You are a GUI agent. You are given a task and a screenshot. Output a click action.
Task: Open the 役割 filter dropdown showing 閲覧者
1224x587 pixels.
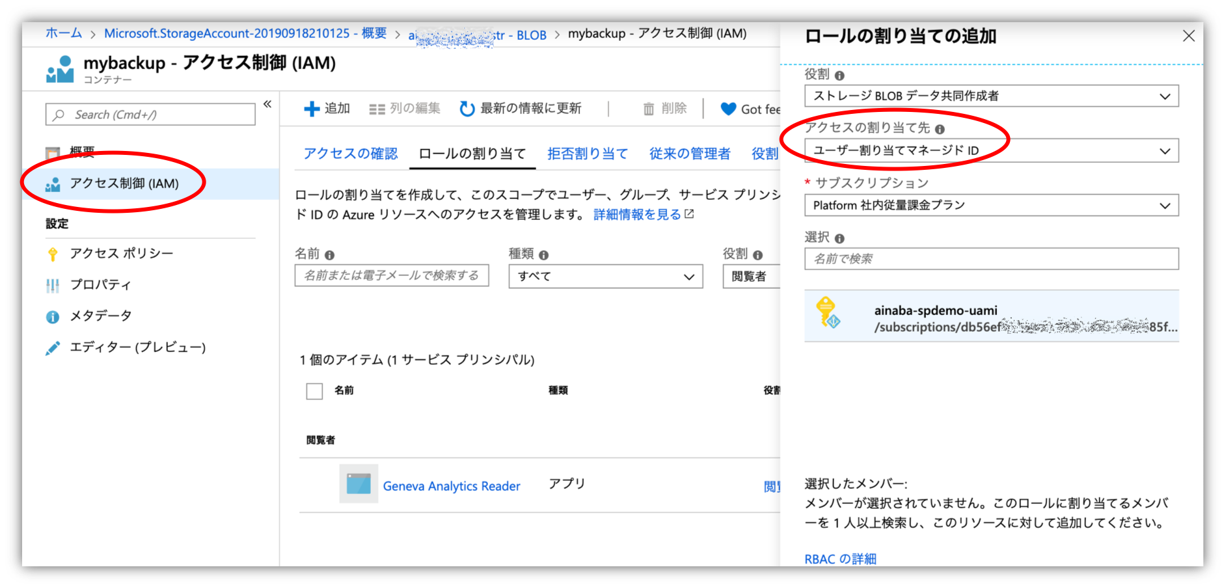click(x=752, y=277)
